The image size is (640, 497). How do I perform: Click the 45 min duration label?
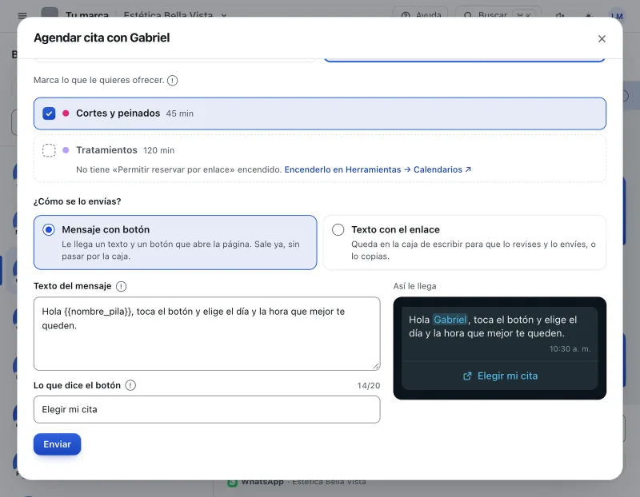click(179, 113)
